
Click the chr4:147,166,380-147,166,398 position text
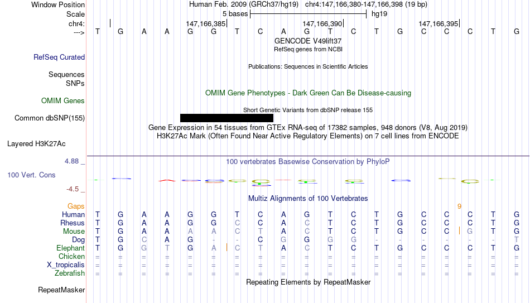point(366,4)
